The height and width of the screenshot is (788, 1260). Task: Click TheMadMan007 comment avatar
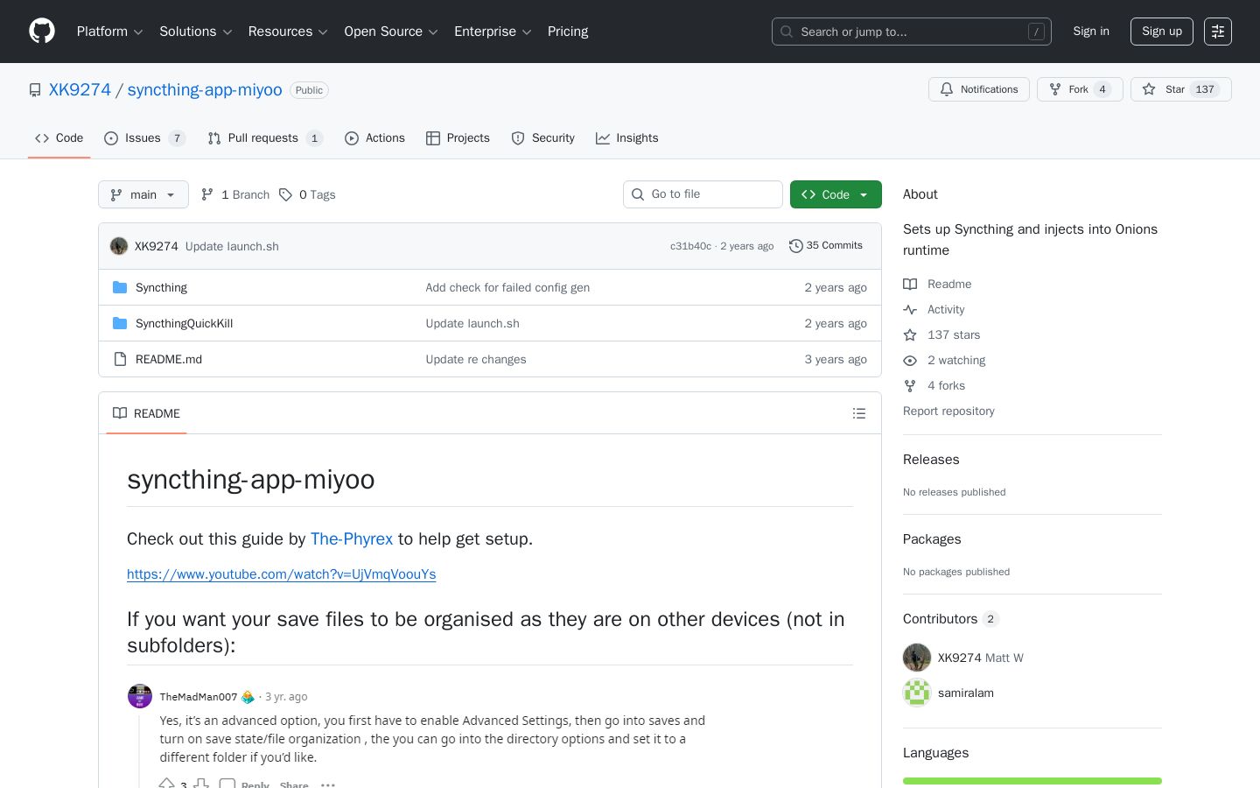pos(140,696)
